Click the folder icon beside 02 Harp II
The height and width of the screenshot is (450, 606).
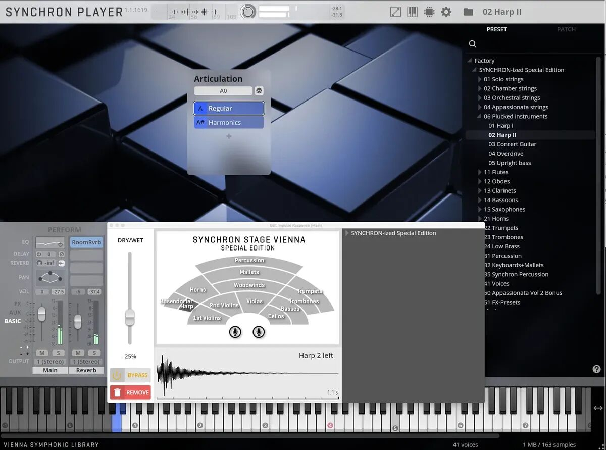pos(468,12)
